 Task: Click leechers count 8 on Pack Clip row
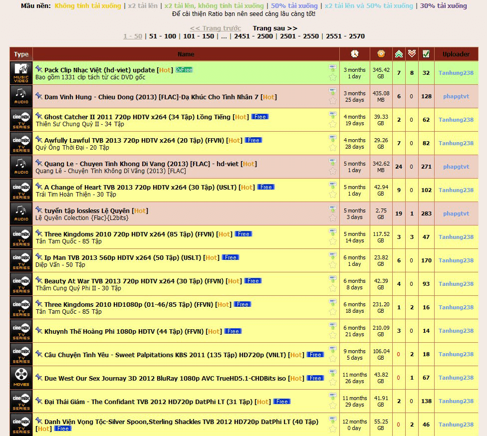[x=412, y=73]
